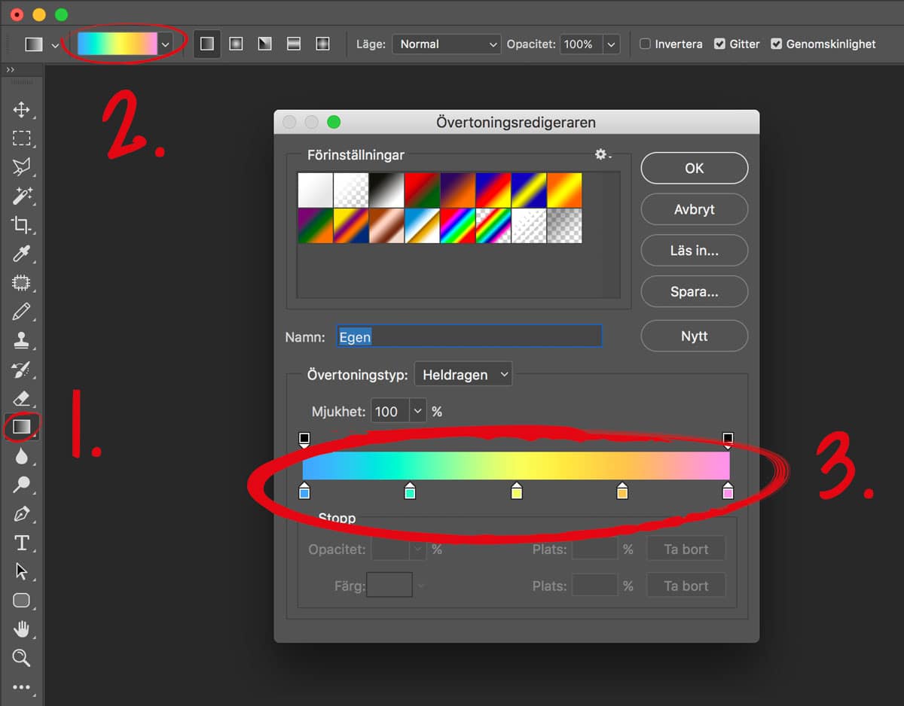Click the multicolor gradient bar in editor
904x706 pixels.
click(x=516, y=465)
